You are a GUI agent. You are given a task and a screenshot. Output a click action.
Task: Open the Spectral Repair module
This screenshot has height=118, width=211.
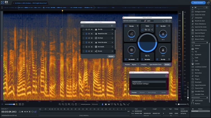(199, 33)
